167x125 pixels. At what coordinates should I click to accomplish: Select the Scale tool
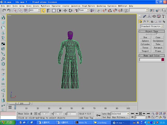click(76, 11)
